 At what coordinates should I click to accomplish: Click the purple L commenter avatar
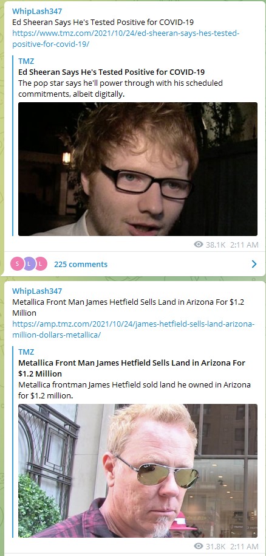point(29,264)
